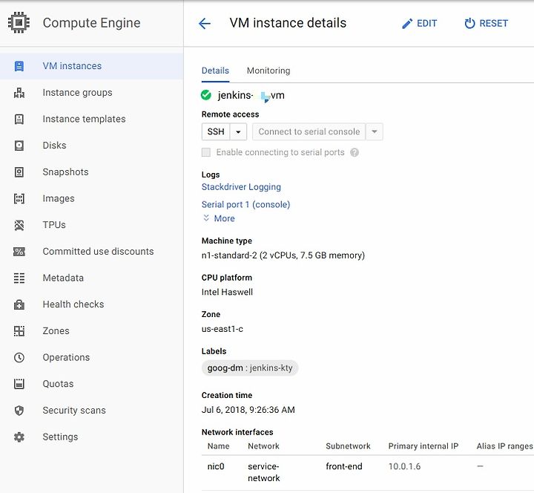Click the Settings gear icon
Viewport: 534px width, 493px height.
point(19,437)
